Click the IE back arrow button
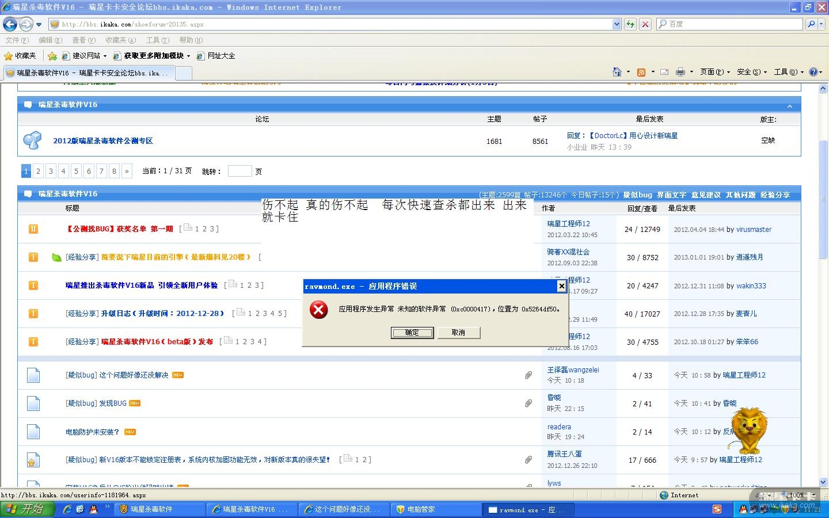 [10, 24]
